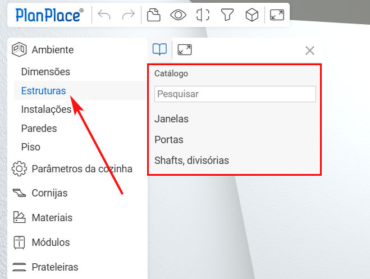Viewport: 370px width, 279px height.
Task: Open Parâmetros da cozinha section
Action: [82, 168]
